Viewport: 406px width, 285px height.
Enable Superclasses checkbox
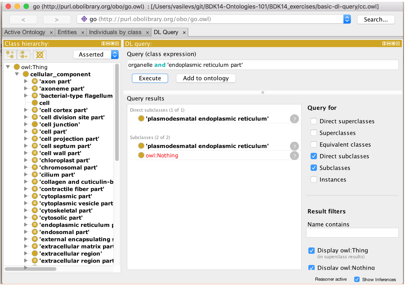pyautogui.click(x=314, y=133)
